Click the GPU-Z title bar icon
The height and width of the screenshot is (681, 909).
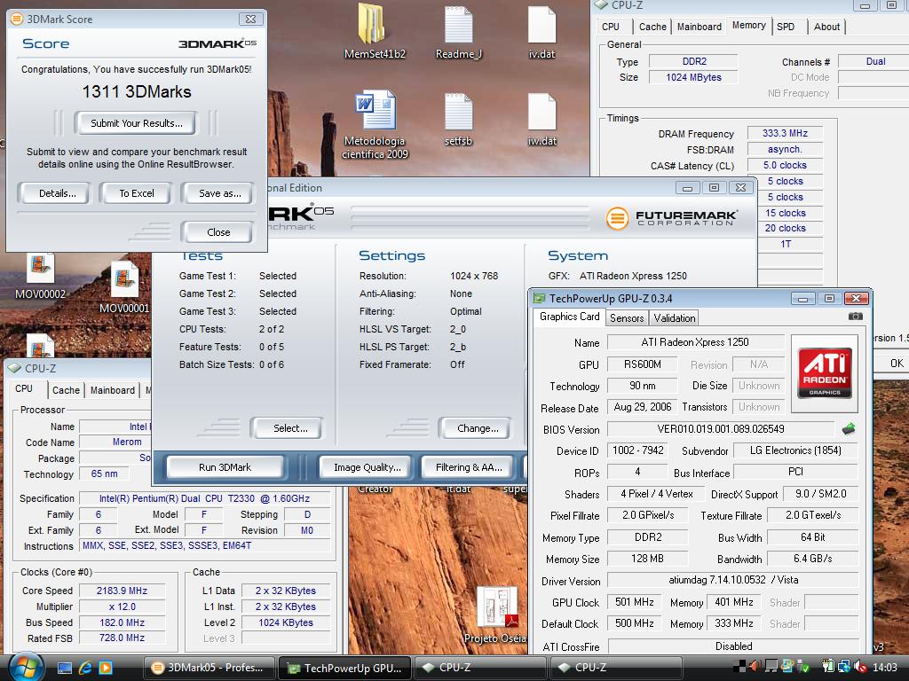(x=539, y=298)
